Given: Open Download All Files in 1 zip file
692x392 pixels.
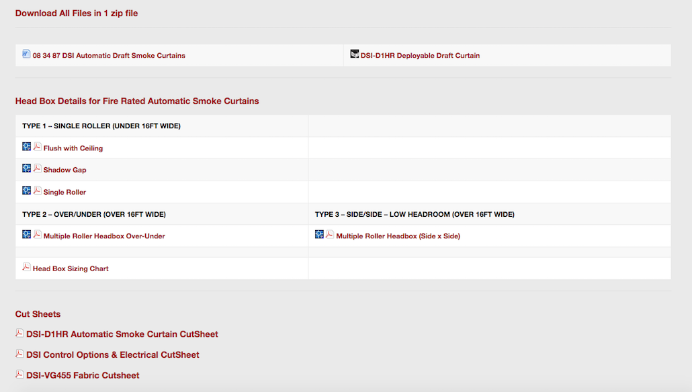Looking at the screenshot, I should 77,13.
